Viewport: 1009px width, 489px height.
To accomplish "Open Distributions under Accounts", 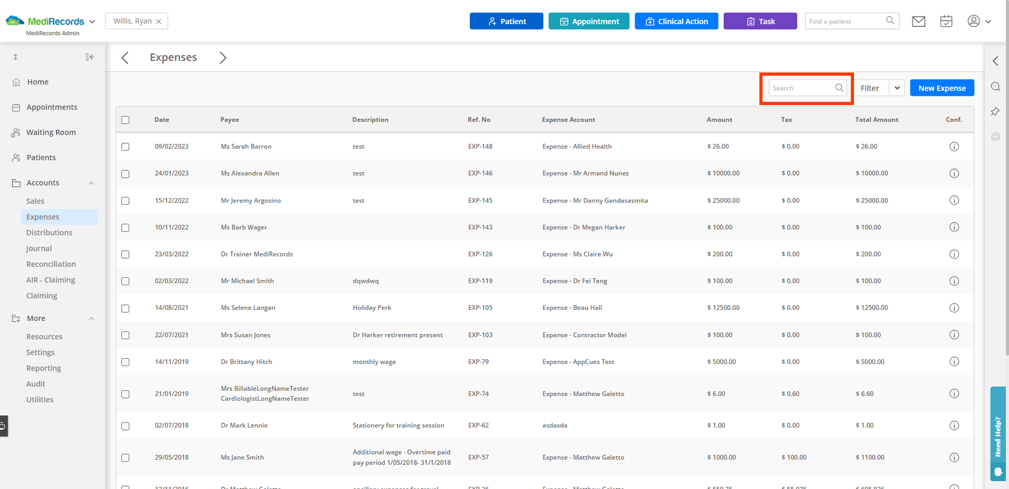I will tap(49, 232).
